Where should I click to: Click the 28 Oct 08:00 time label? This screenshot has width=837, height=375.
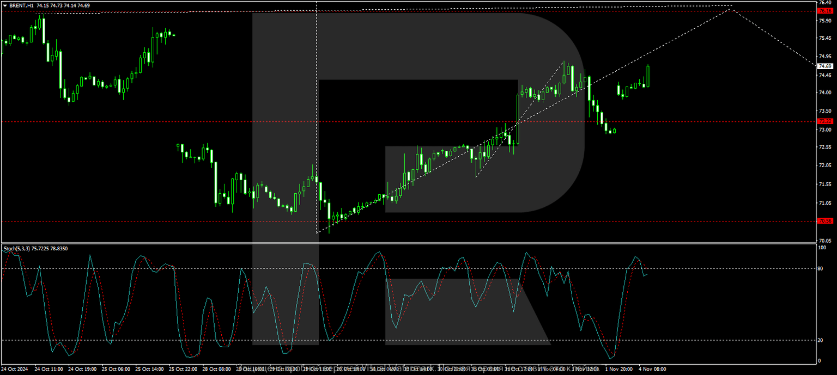[217, 369]
